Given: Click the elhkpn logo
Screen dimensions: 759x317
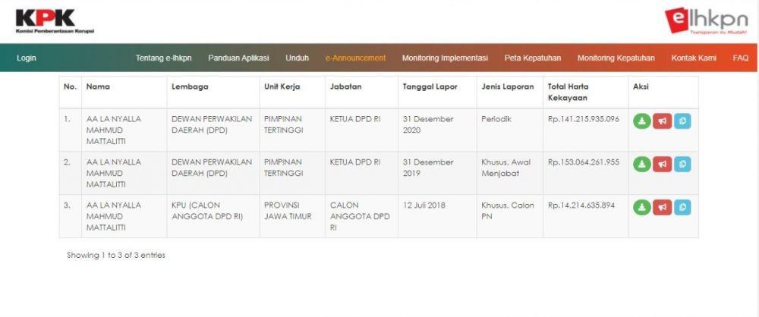Looking at the screenshot, I should tap(706, 20).
